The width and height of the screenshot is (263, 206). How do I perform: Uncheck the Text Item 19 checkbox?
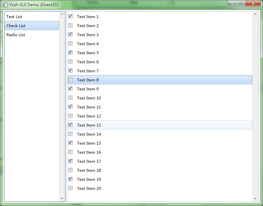71,179
